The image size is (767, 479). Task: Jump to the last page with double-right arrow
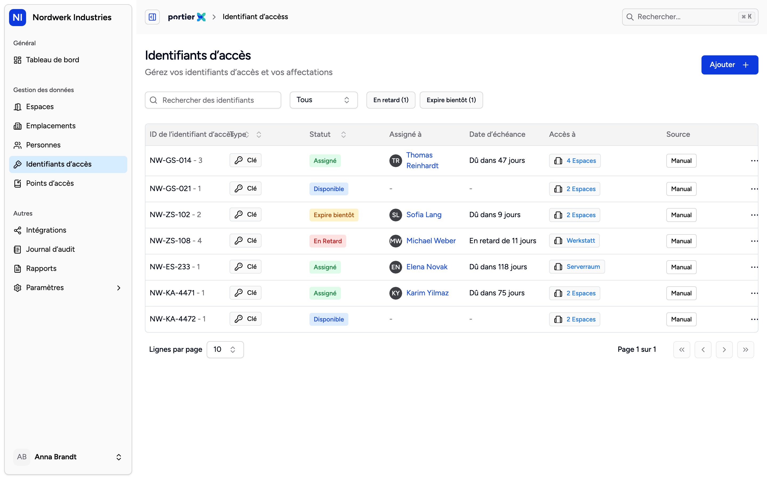(745, 349)
